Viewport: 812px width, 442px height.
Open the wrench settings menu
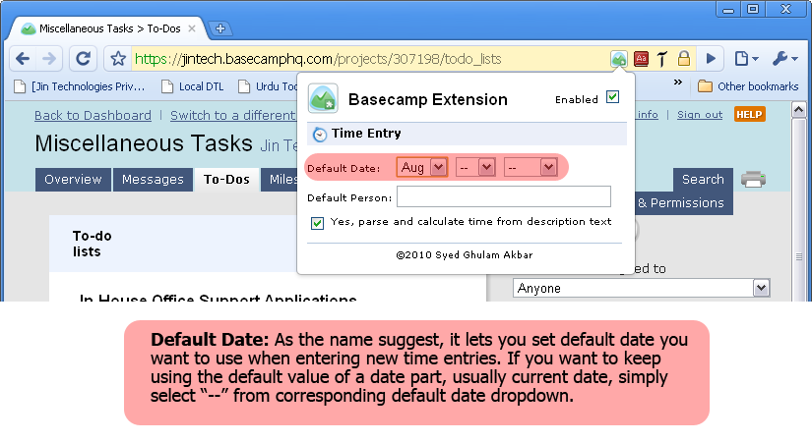click(x=784, y=58)
